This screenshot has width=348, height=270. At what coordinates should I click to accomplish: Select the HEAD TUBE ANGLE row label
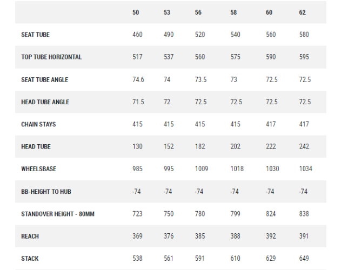tap(45, 102)
